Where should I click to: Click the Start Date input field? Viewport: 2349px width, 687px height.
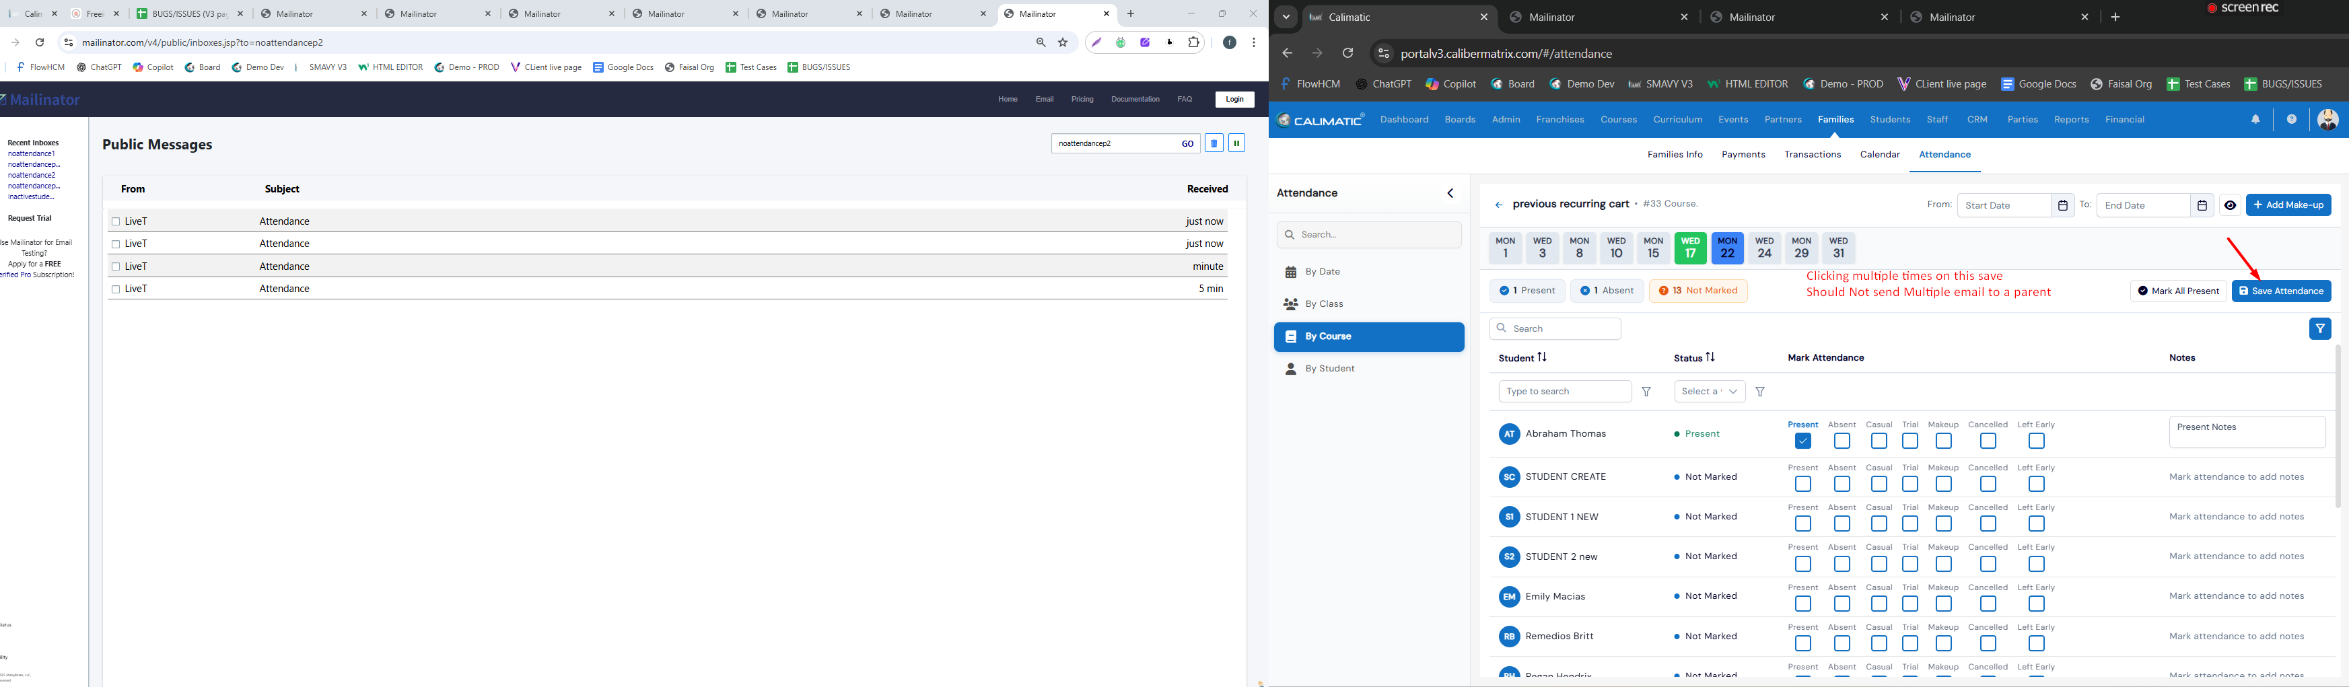coord(2004,205)
